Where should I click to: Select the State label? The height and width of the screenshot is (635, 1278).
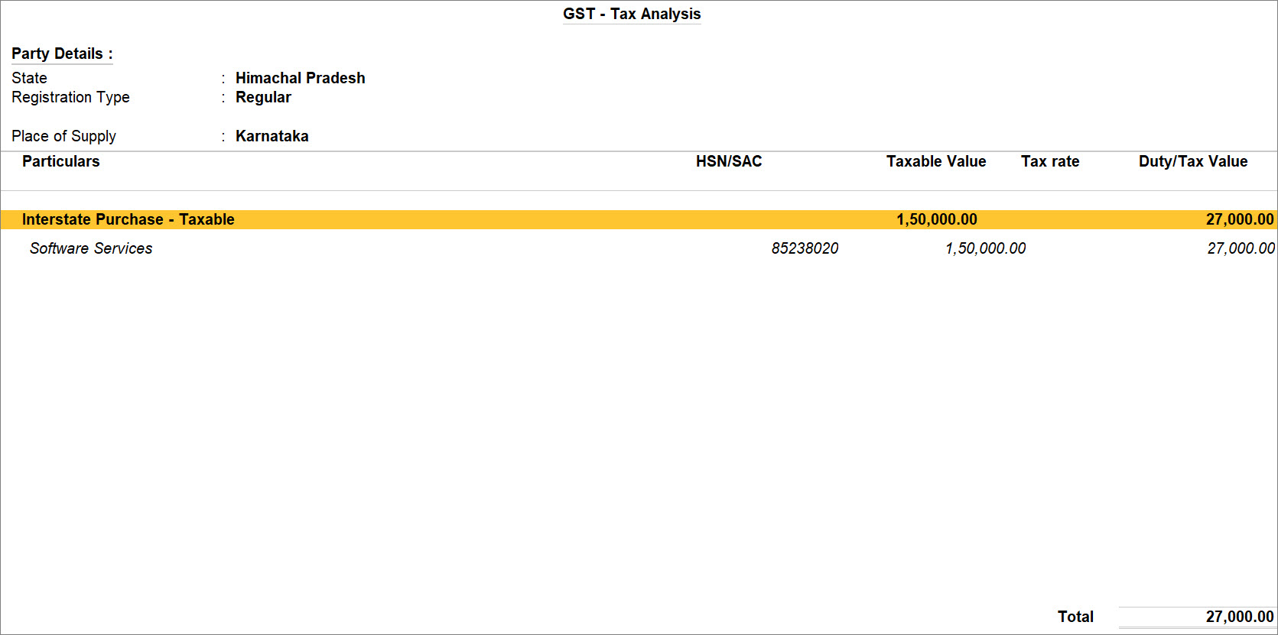click(29, 78)
